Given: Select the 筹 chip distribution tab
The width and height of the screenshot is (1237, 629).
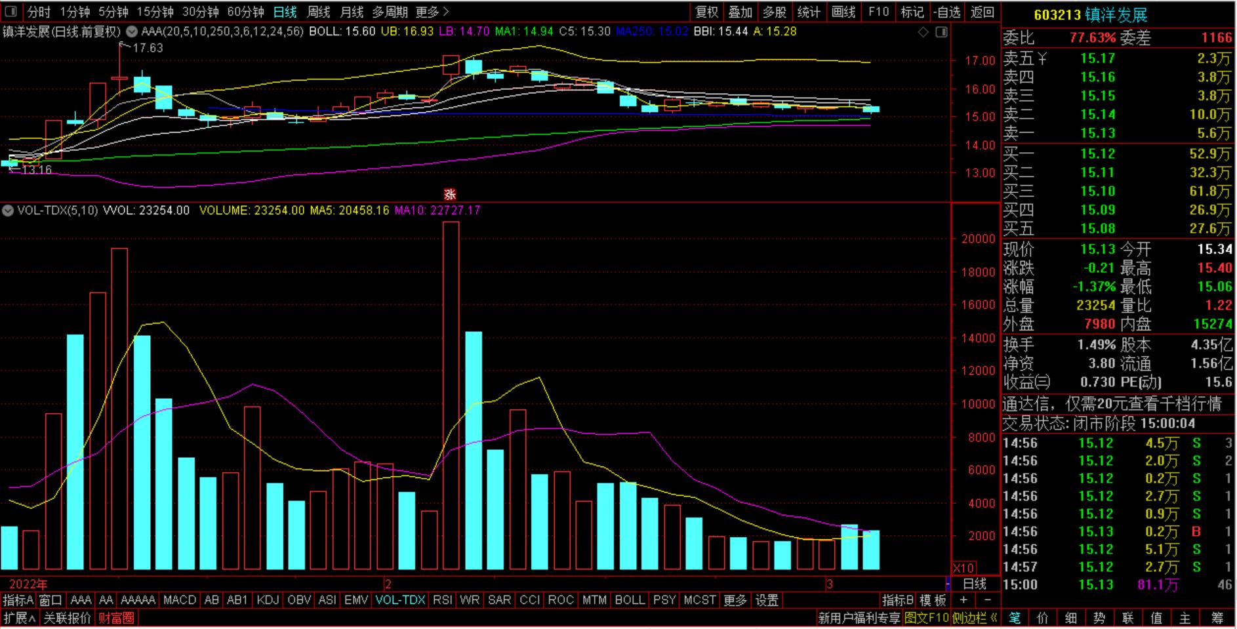Looking at the screenshot, I should point(1217,618).
